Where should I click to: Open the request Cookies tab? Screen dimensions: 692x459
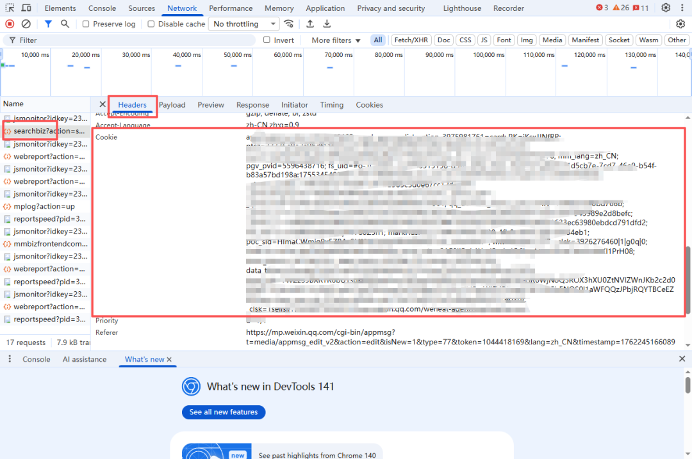click(x=370, y=104)
